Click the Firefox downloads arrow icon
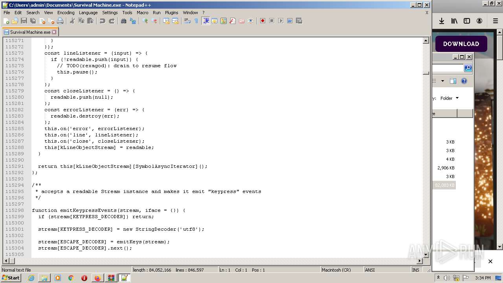Image resolution: width=503 pixels, height=283 pixels. point(442,21)
